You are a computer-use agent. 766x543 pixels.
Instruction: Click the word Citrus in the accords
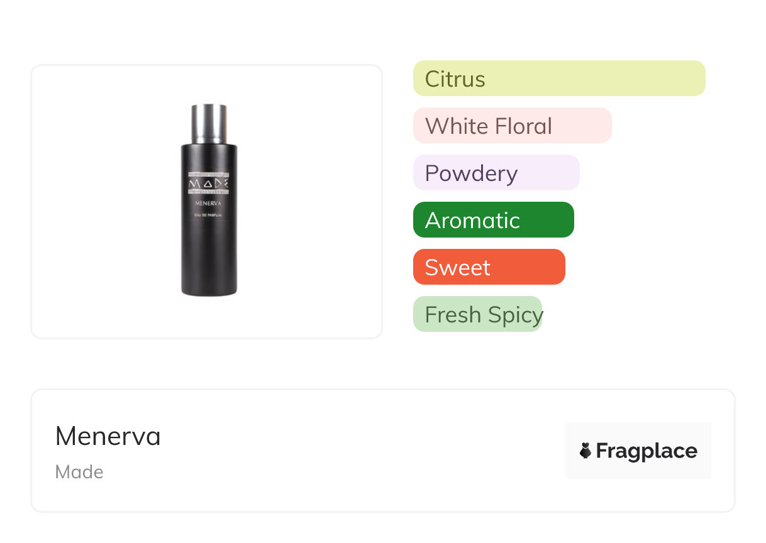pos(455,79)
